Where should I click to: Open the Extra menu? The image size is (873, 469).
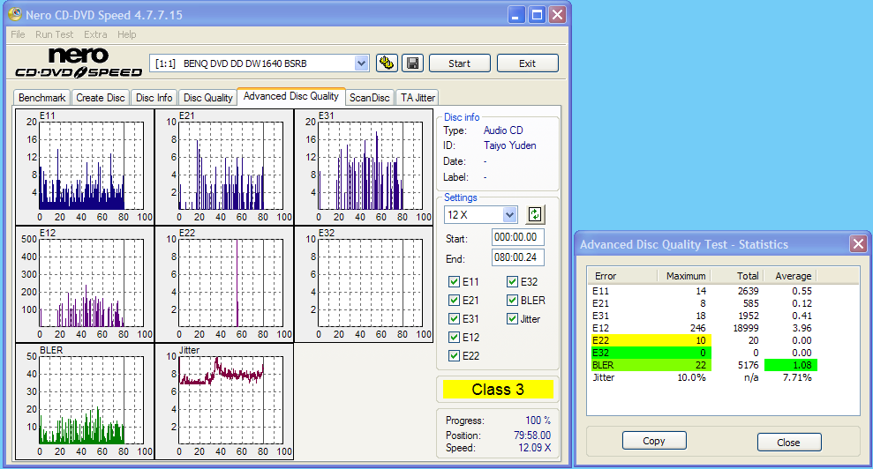[95, 34]
